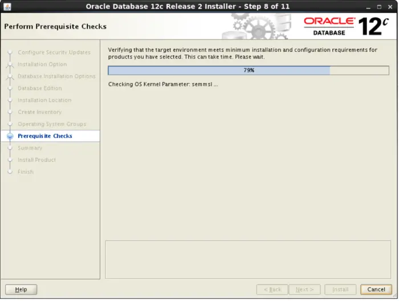Select Installation Location step
Image resolution: width=399 pixels, height=301 pixels.
point(44,100)
